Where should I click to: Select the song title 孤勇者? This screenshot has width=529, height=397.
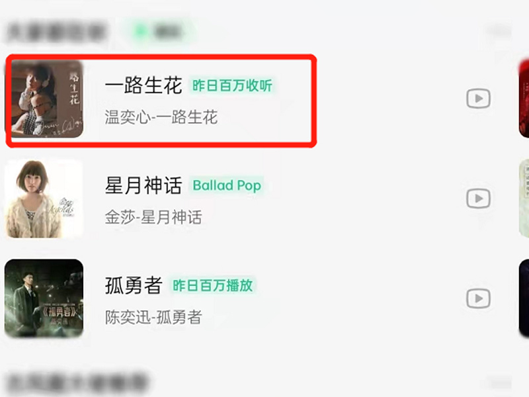point(134,285)
